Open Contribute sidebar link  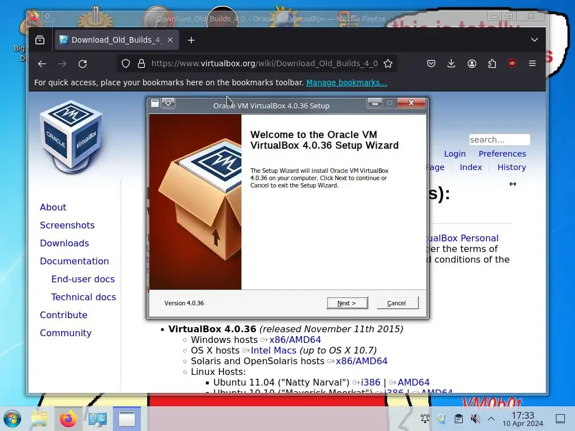tap(63, 315)
